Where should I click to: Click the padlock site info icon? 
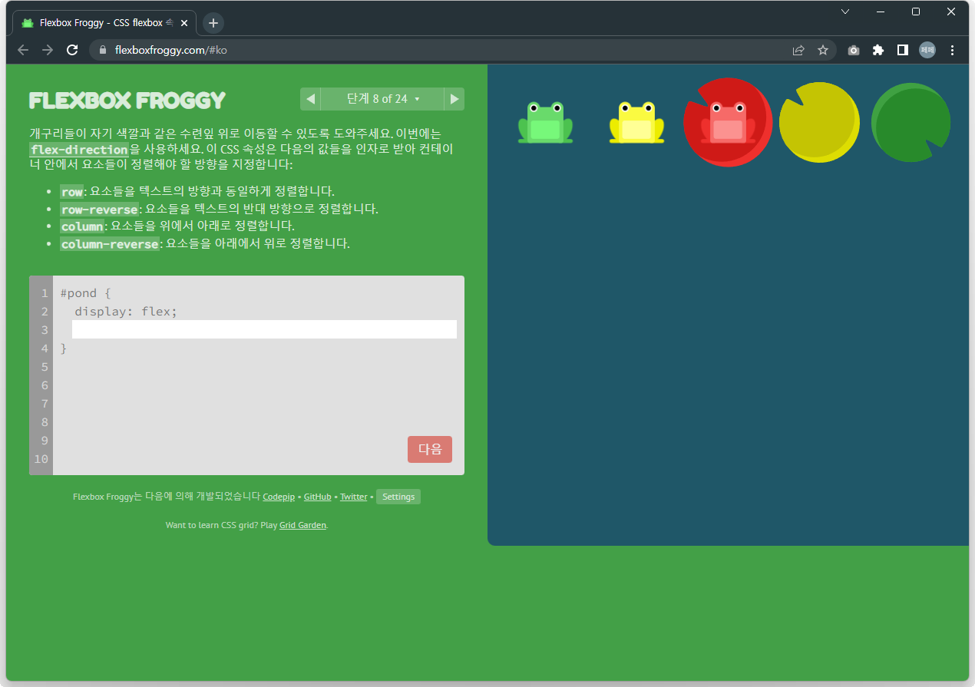(102, 50)
